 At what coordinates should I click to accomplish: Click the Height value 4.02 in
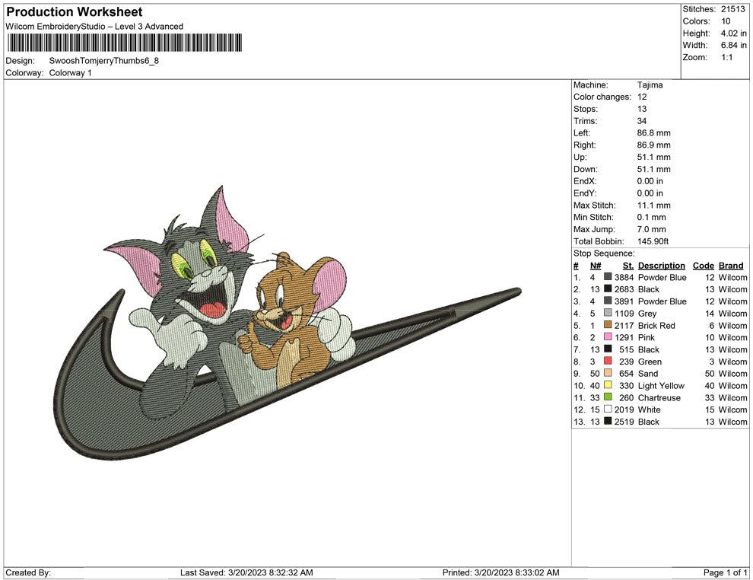(733, 33)
